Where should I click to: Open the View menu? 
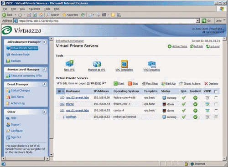pyautogui.click(x=22, y=9)
